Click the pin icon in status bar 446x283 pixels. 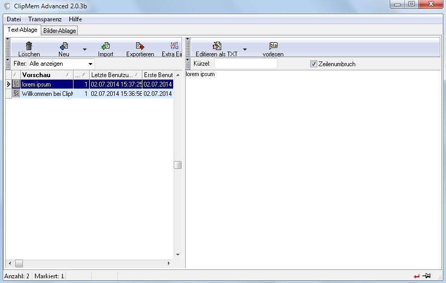[x=427, y=276]
